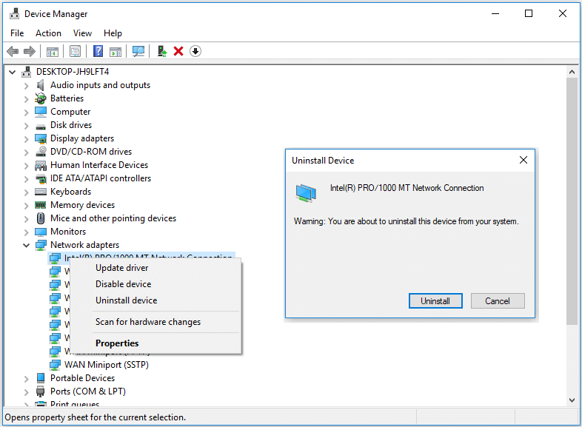Click the blue Help question-mark icon
582x427 pixels.
[x=98, y=51]
